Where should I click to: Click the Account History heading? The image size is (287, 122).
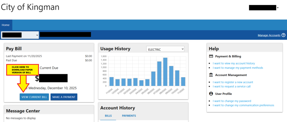[117, 108]
